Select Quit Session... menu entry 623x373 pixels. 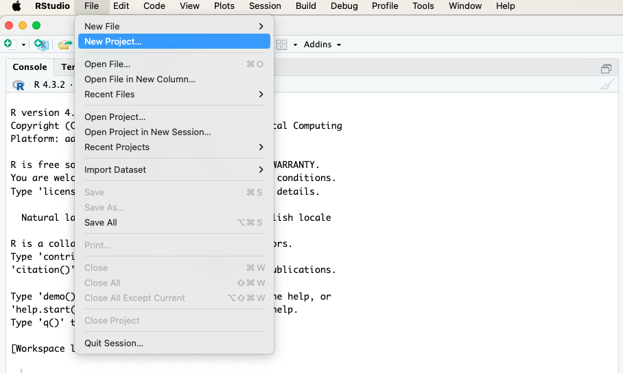pyautogui.click(x=114, y=343)
